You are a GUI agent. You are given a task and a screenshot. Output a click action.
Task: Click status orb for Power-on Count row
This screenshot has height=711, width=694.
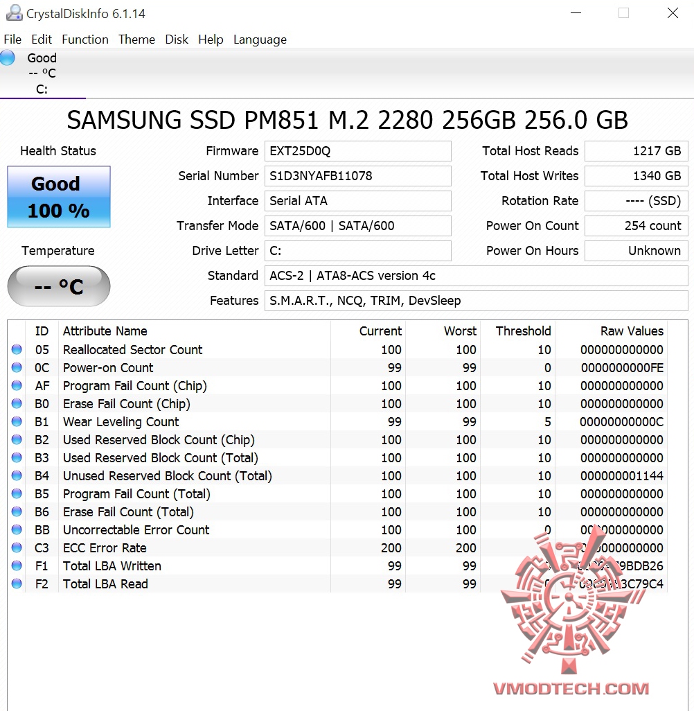pos(17,367)
